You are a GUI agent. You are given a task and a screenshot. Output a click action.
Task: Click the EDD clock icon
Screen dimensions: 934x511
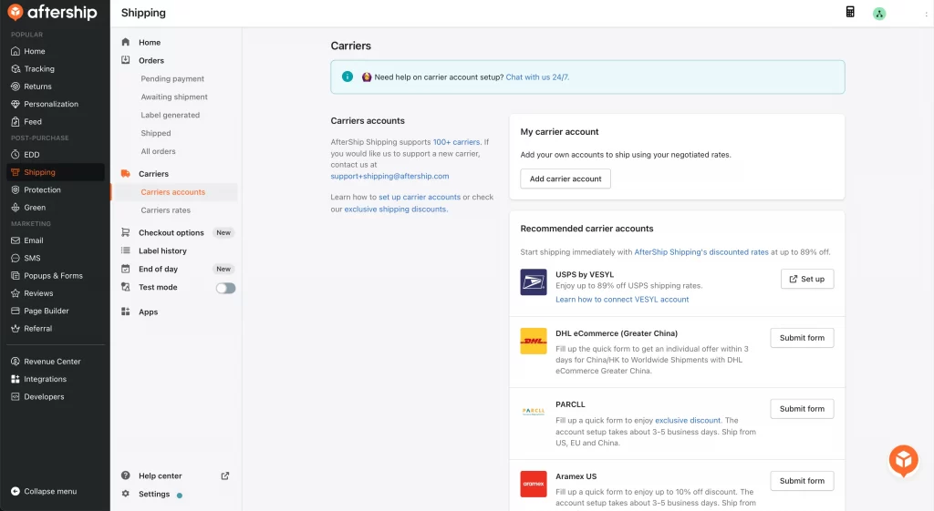coord(16,155)
